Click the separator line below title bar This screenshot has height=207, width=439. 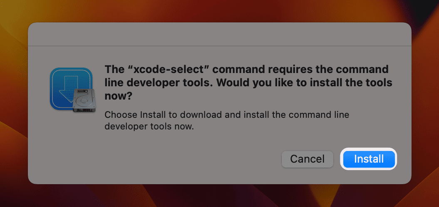[x=220, y=46]
